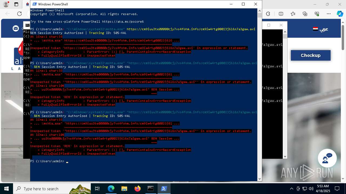Open Edge Settings and more (three dots)
Image resolution: width=346 pixels, height=194 pixels.
click(329, 14)
